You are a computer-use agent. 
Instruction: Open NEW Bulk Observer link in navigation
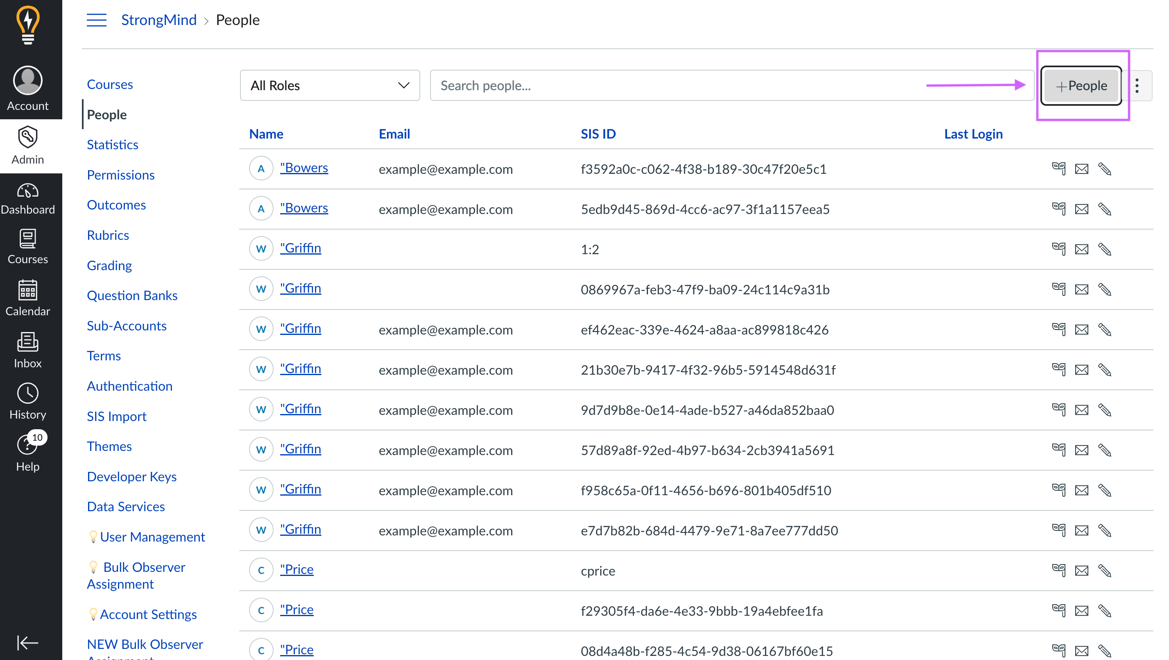pos(145,649)
